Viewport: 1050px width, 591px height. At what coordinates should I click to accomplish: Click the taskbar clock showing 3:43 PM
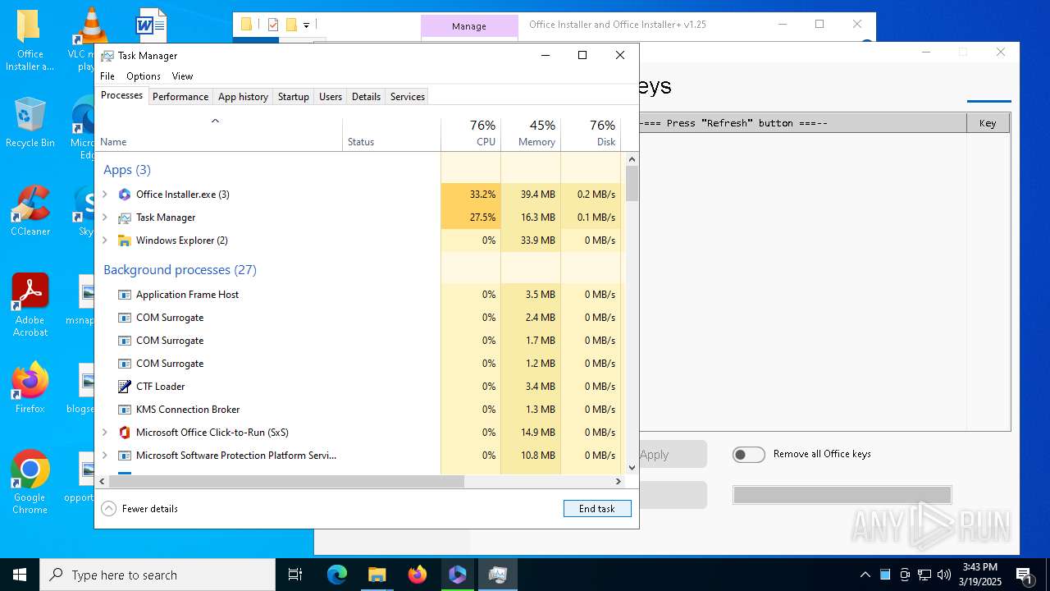point(980,575)
